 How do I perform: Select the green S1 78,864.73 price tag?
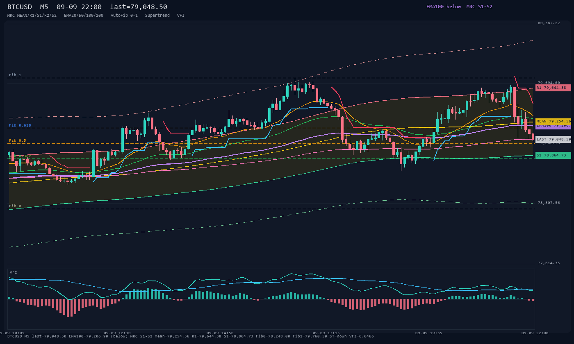[x=553, y=155]
